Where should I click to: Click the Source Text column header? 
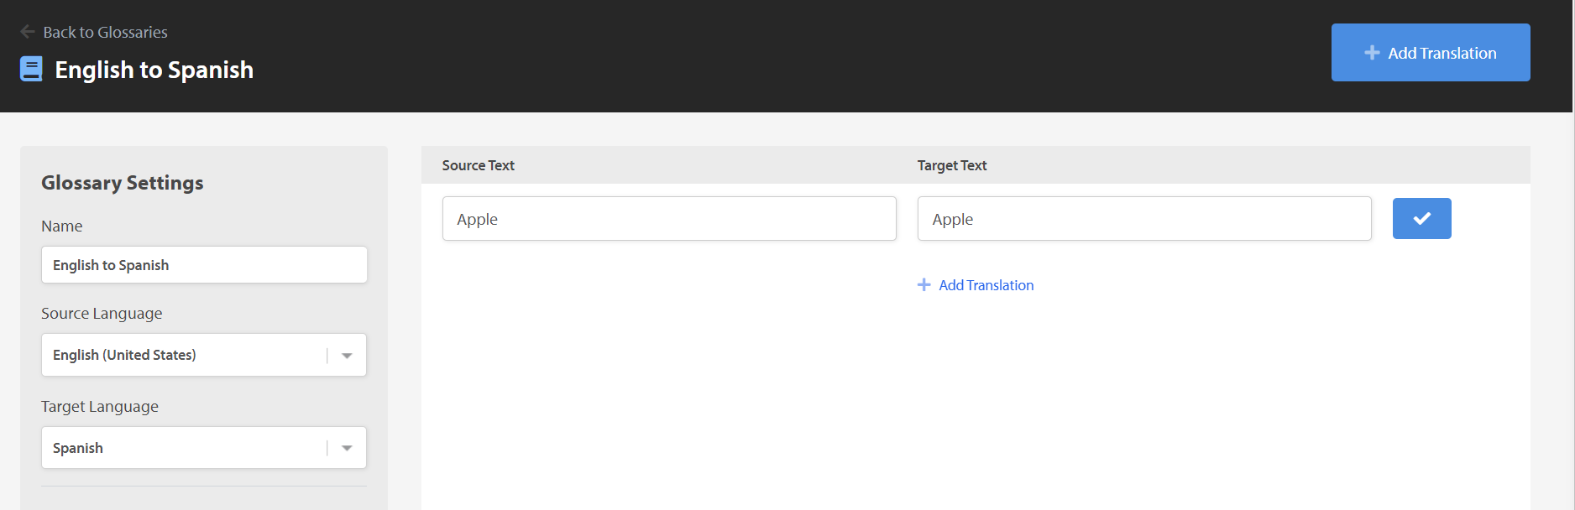(479, 165)
